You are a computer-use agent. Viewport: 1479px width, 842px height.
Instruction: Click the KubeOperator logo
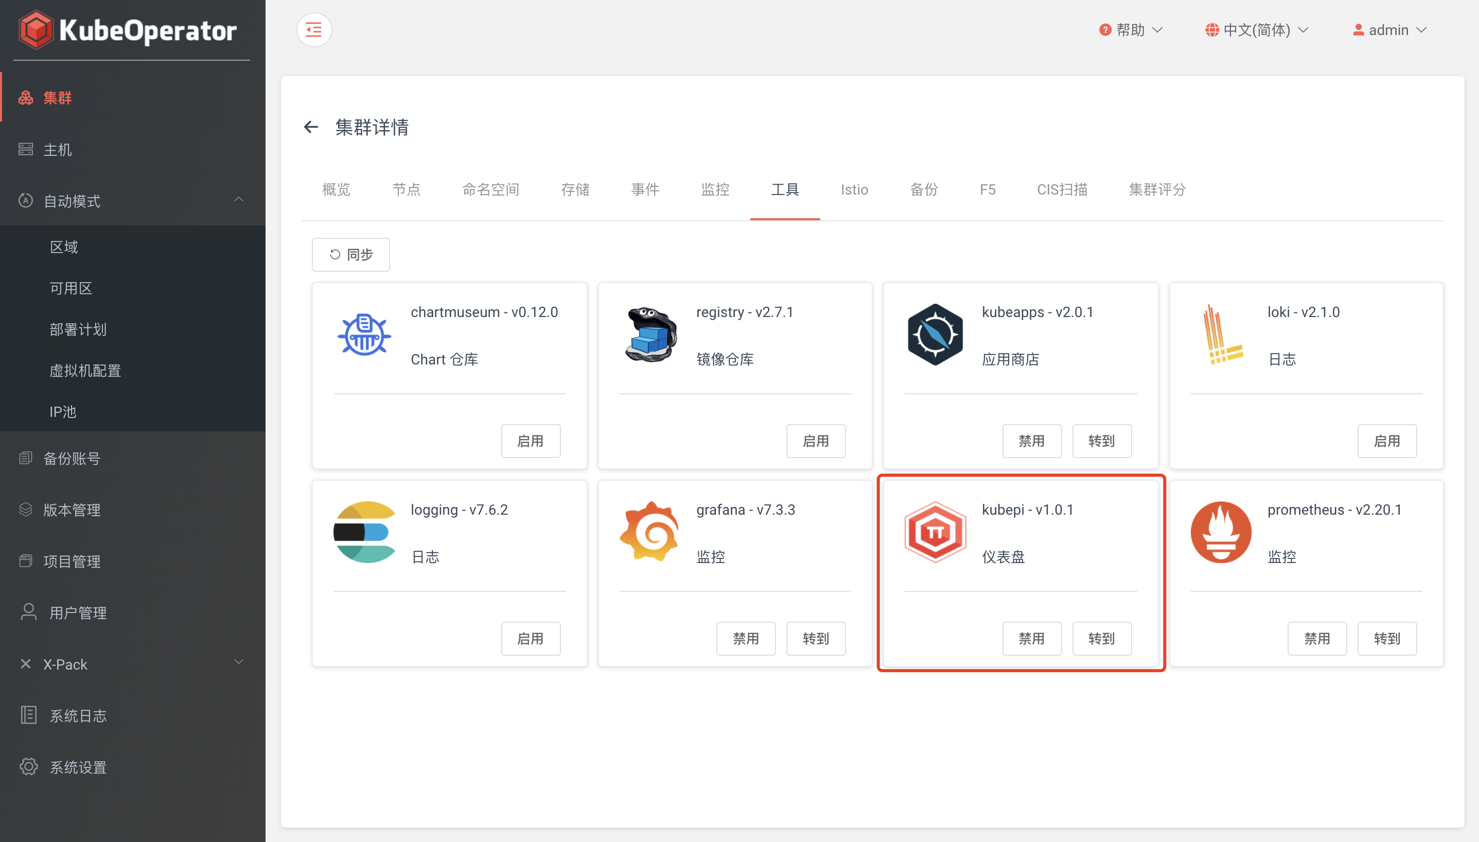(127, 29)
